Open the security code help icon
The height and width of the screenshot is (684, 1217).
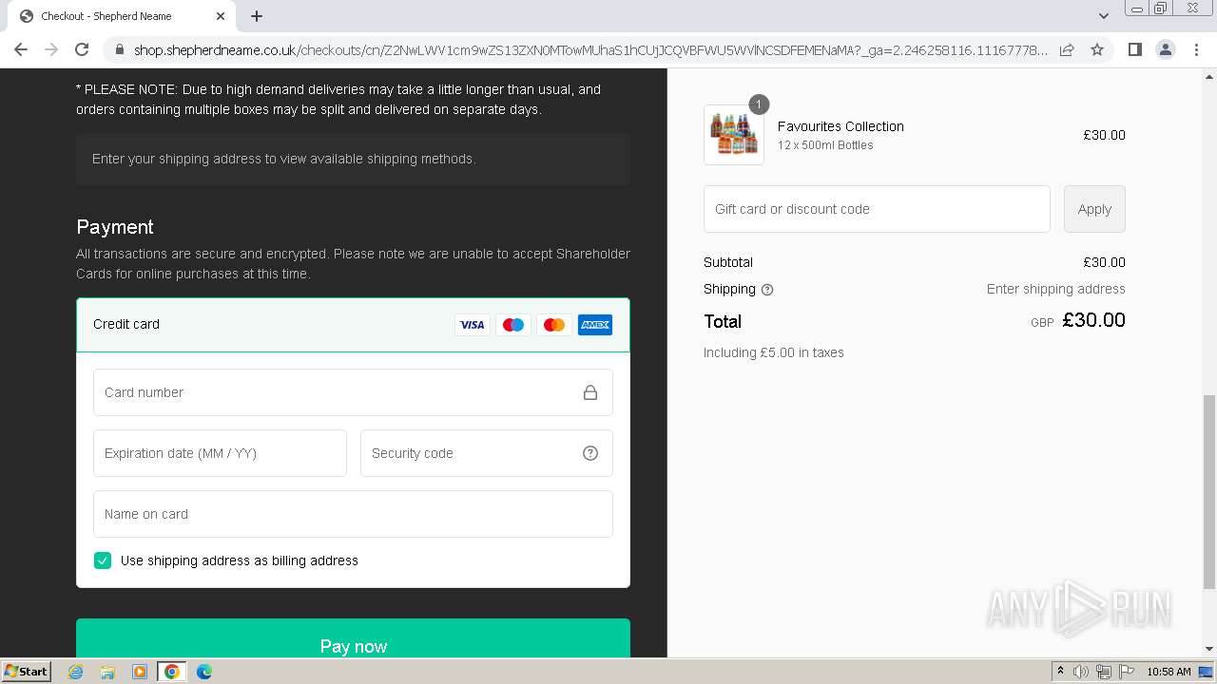pos(590,453)
